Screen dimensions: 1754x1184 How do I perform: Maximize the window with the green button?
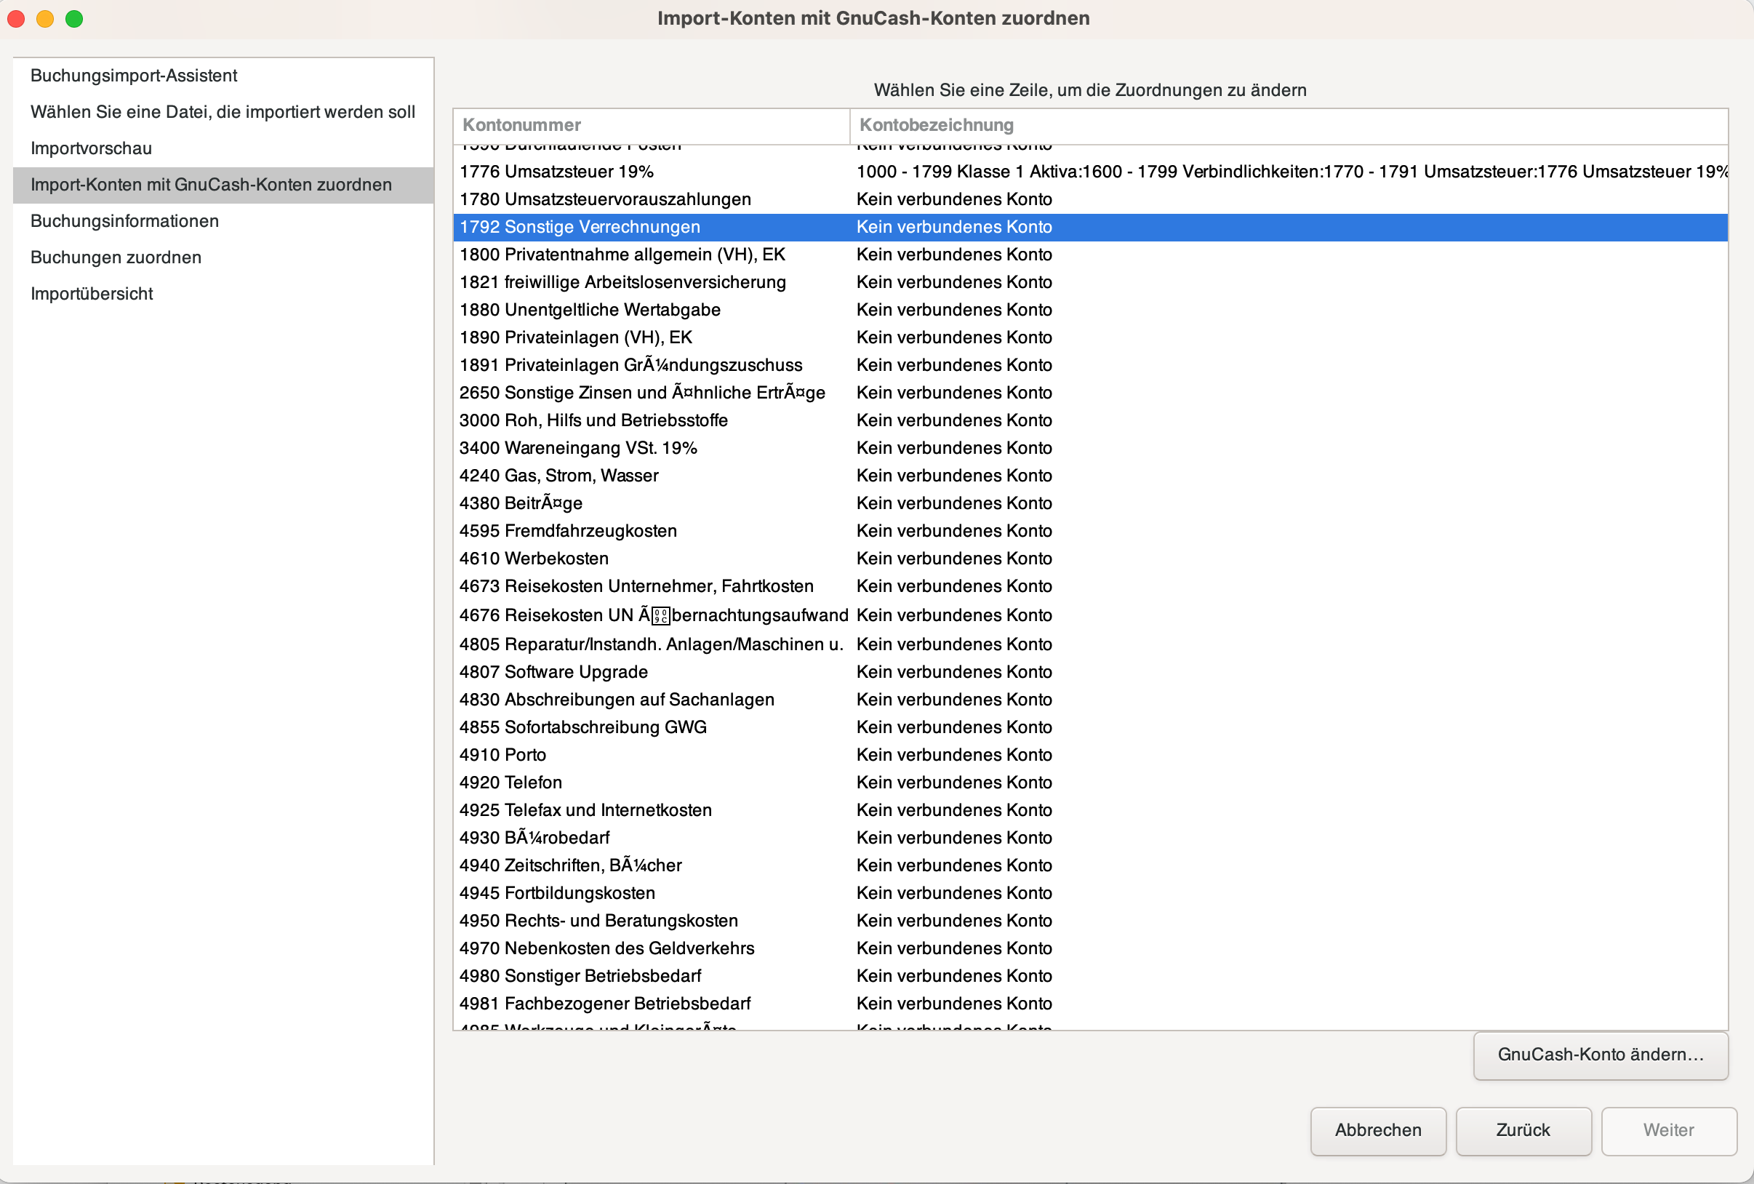pos(74,18)
